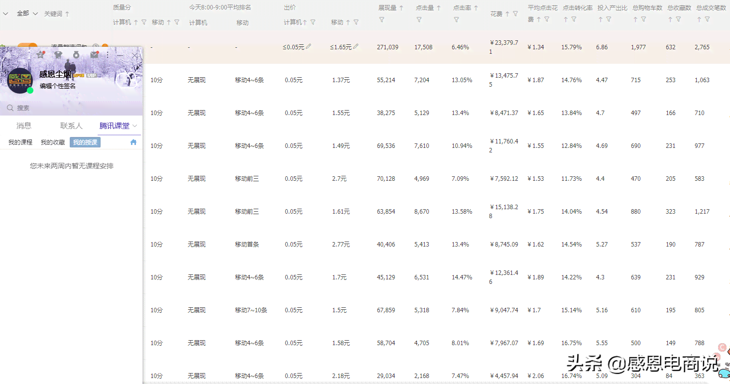Sort 点击量 with its arrow
730x384 pixels.
click(x=439, y=8)
